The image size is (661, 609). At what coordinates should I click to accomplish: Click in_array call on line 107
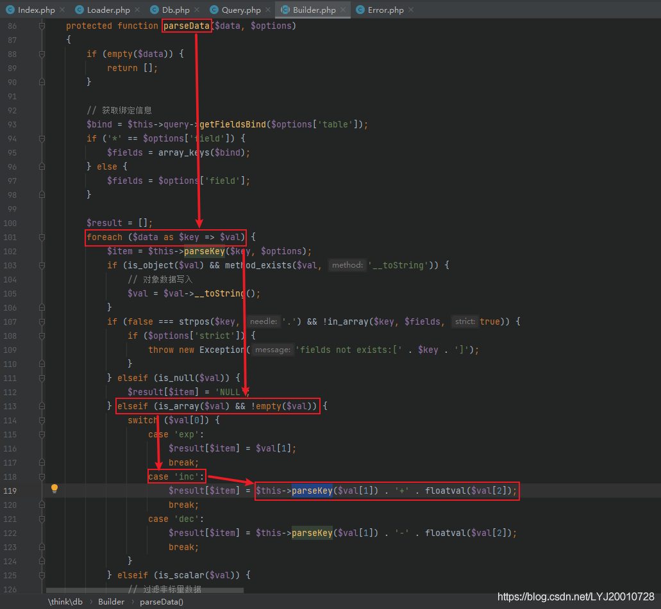coord(348,321)
